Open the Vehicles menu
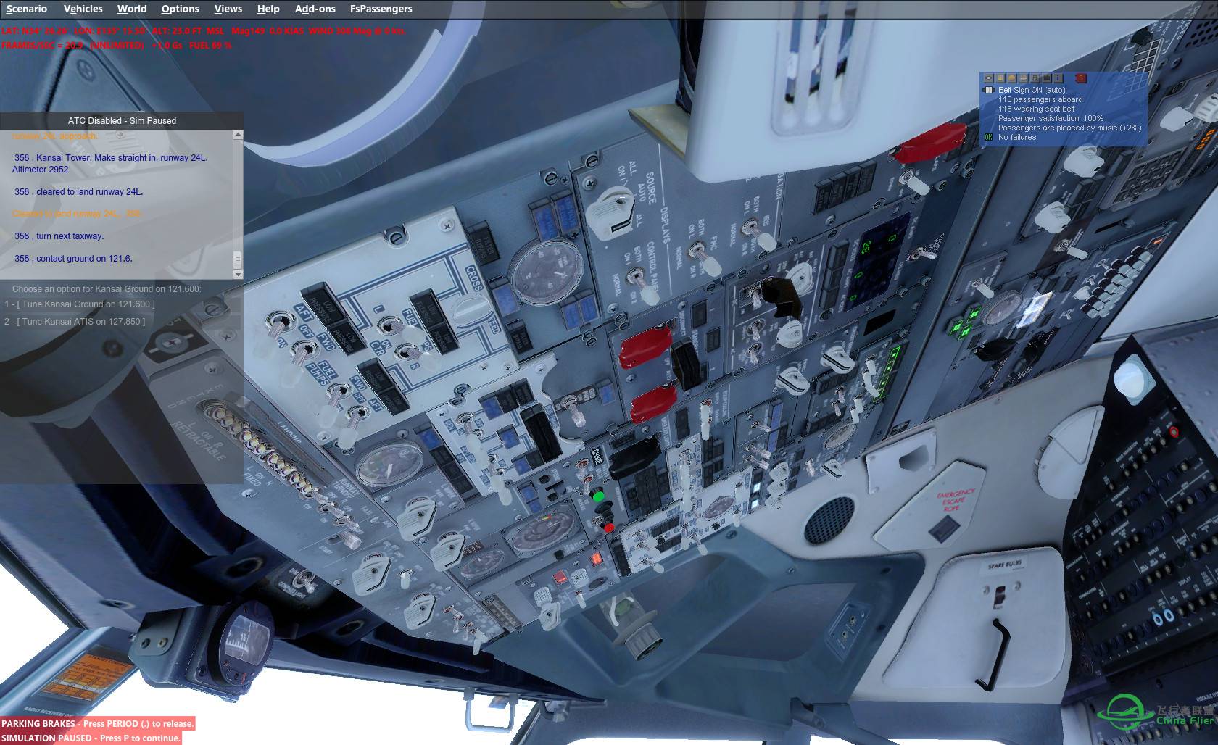The width and height of the screenshot is (1218, 745). click(83, 9)
